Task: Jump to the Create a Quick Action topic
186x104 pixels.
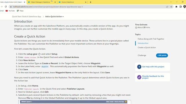Action: 147,47
